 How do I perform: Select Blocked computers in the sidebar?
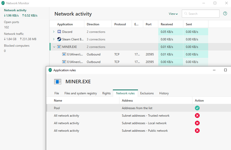pos(17,46)
